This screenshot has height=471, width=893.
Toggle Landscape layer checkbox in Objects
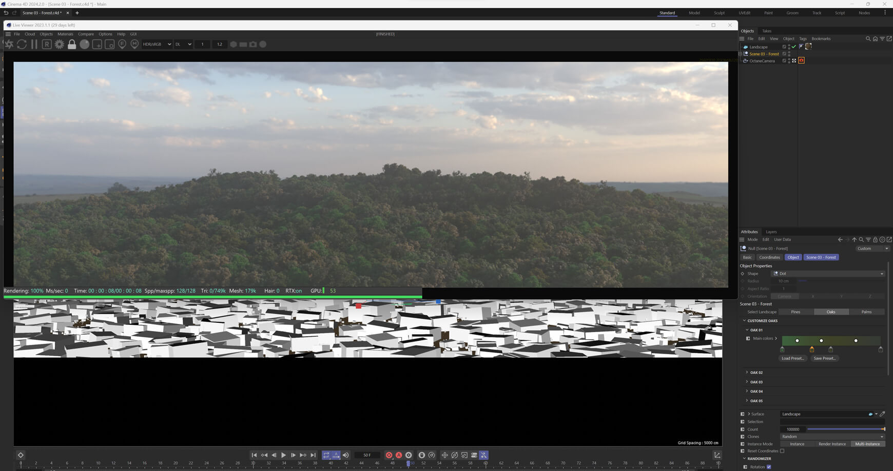tap(784, 47)
